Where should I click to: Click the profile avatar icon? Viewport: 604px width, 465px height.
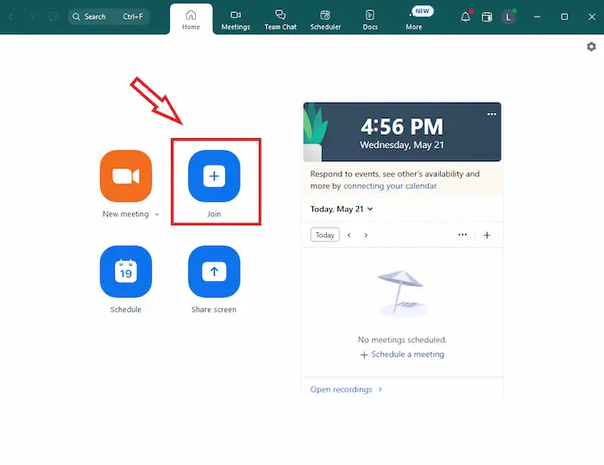509,16
